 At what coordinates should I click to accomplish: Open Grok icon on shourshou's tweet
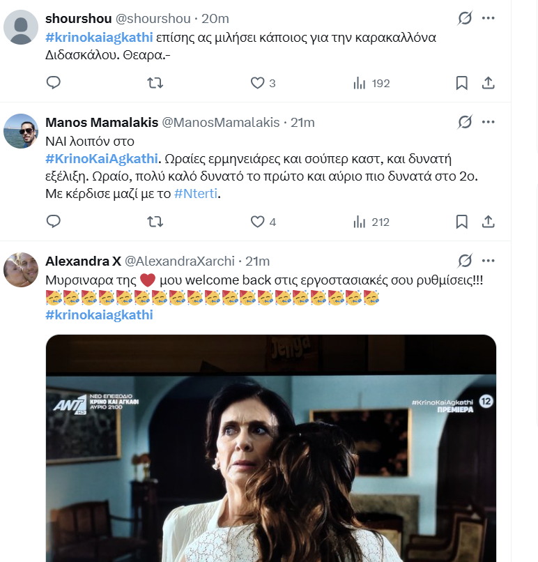[465, 18]
